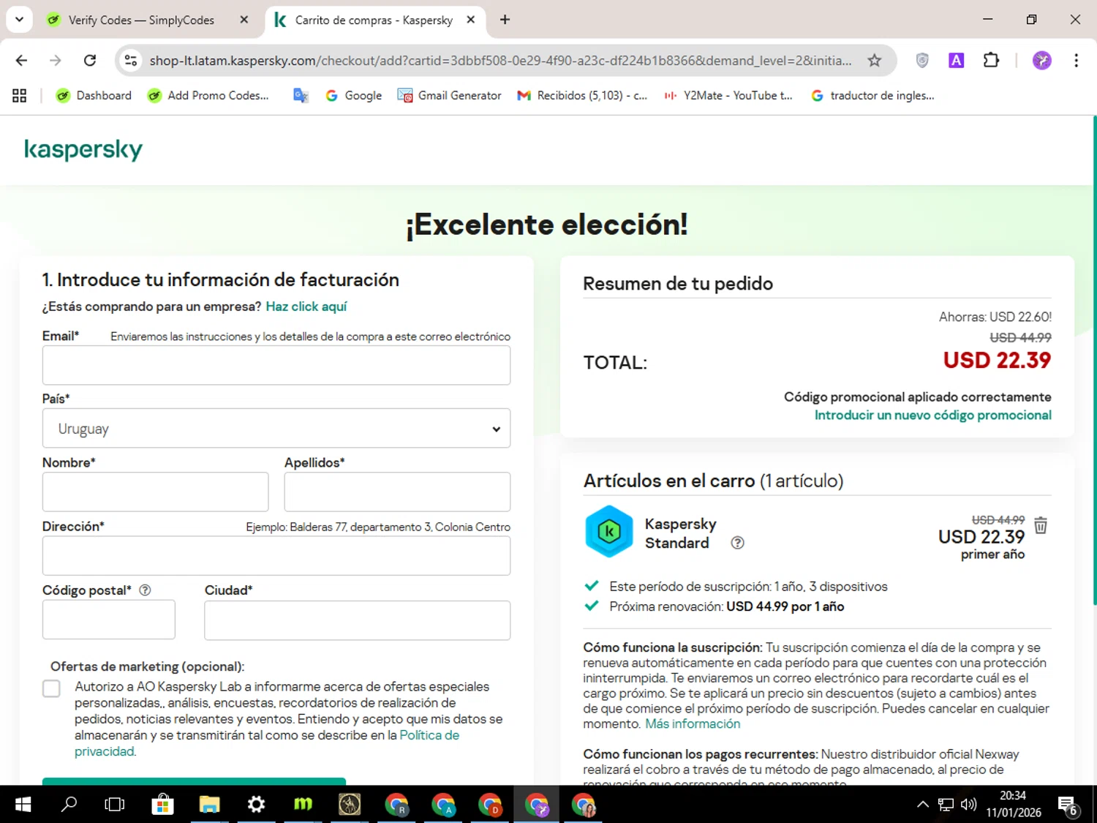
Task: Open the Extensions puzzle menu
Action: [991, 61]
